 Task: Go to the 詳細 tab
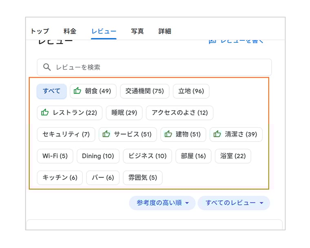[165, 31]
